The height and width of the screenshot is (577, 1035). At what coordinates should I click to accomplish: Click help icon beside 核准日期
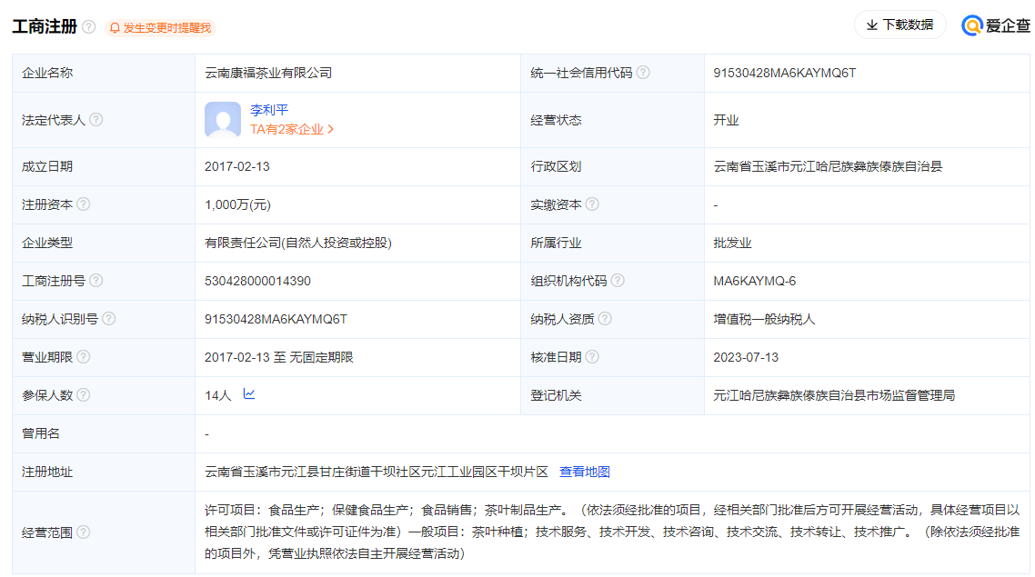click(x=592, y=358)
